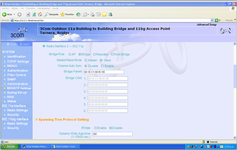The height and width of the screenshot is (150, 237).
Task: Click the browser Home page icon
Action: coord(40,14)
